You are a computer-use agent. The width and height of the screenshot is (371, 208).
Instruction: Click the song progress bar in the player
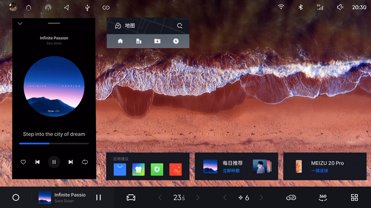pos(54,143)
